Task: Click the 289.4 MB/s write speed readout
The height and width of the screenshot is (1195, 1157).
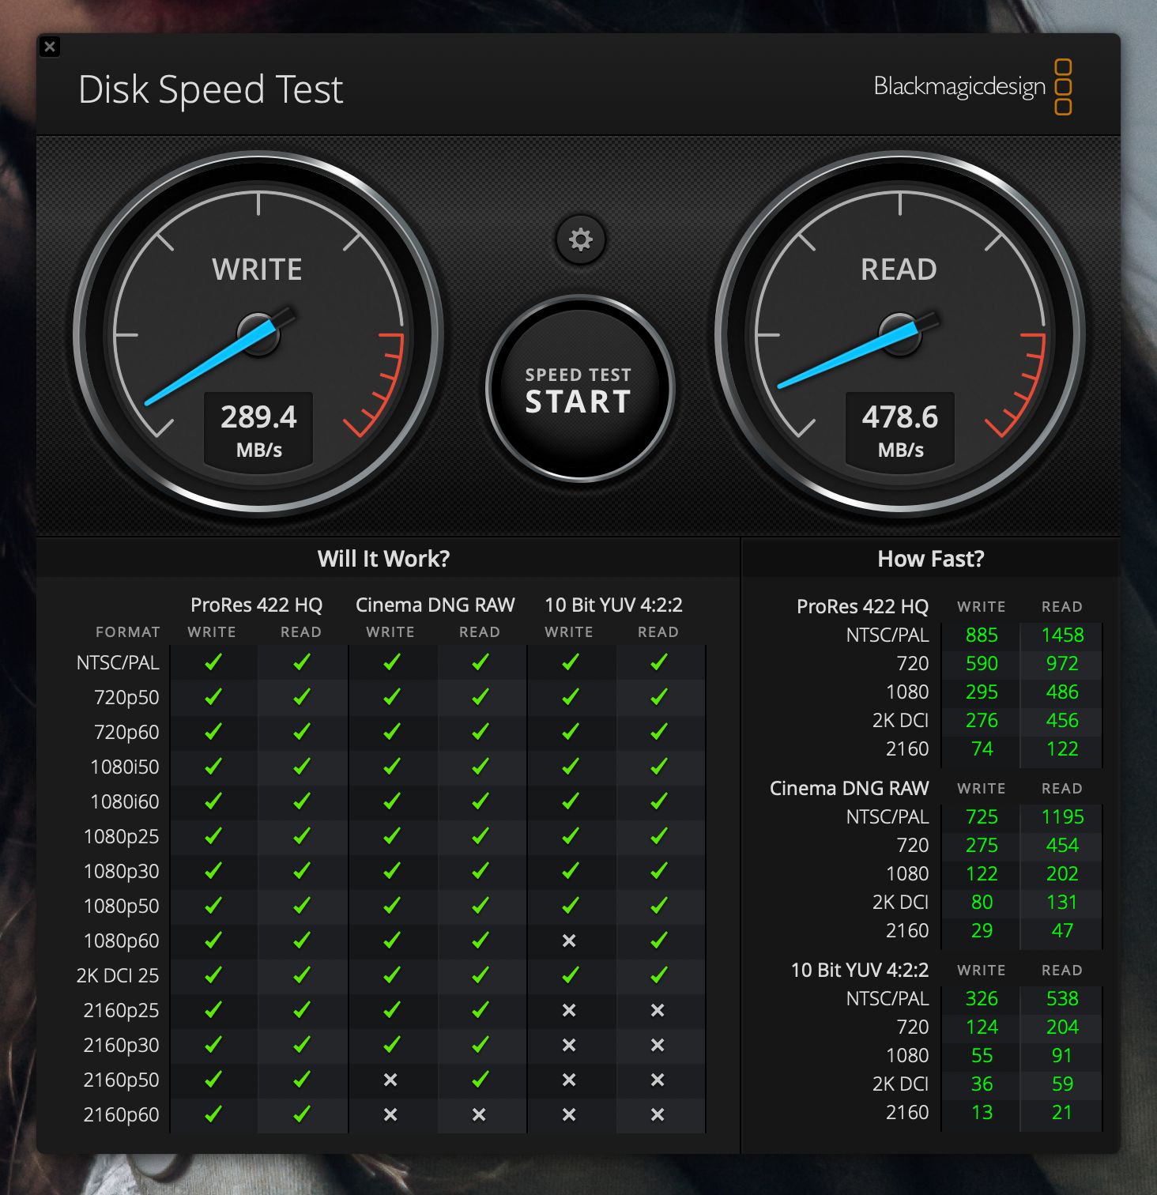Action: (258, 429)
